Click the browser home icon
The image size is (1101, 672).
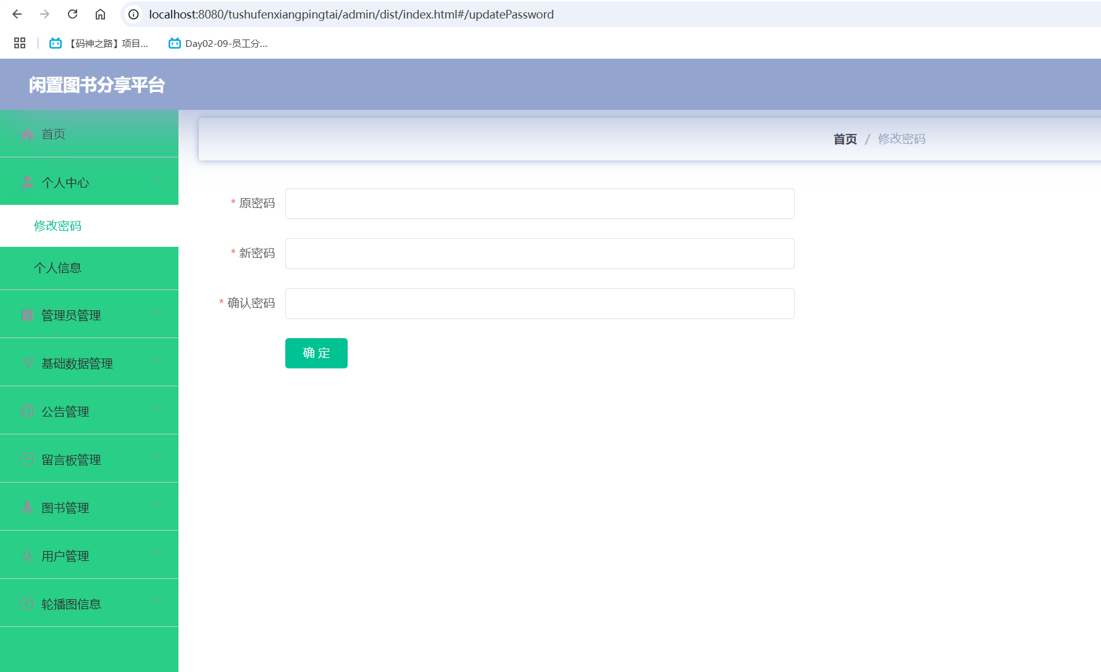[100, 14]
